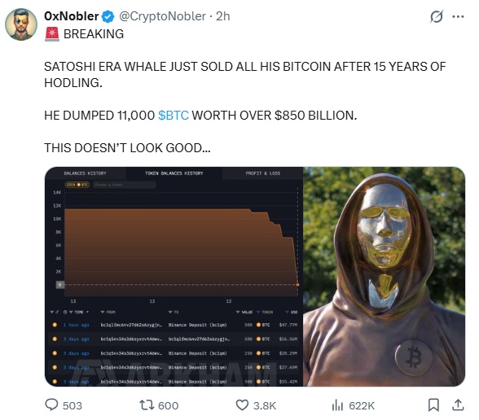This screenshot has width=479, height=420.
Task: Click the 2h timestamp
Action: point(223,16)
